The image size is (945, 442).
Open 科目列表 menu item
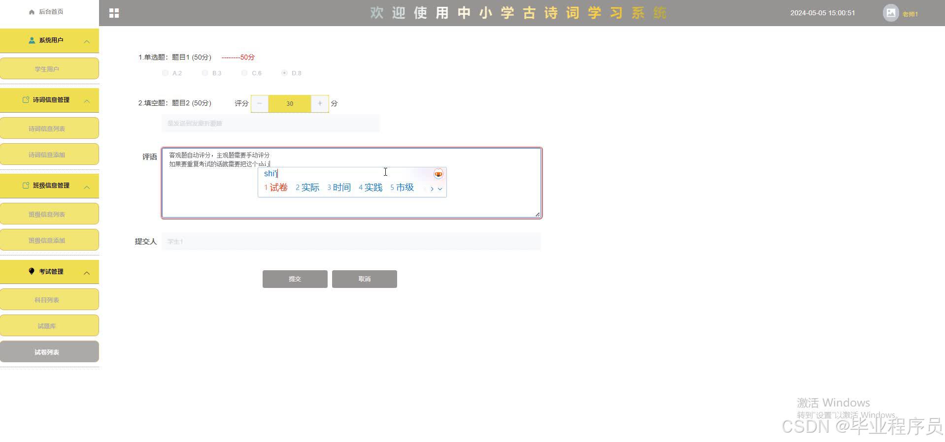pyautogui.click(x=49, y=299)
